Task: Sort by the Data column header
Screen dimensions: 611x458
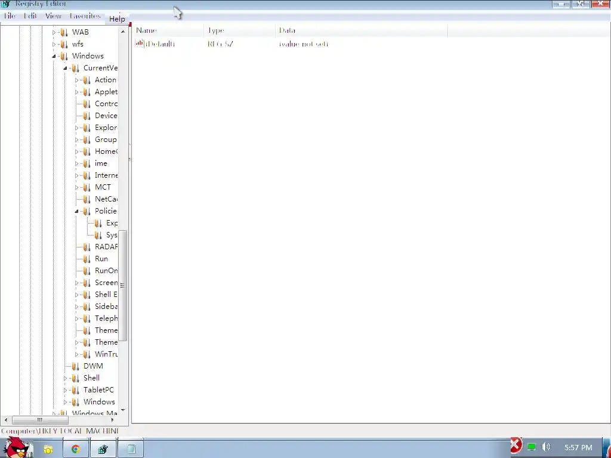Action: click(x=361, y=30)
